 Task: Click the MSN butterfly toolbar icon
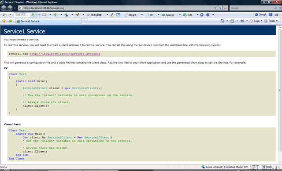pos(78,15)
